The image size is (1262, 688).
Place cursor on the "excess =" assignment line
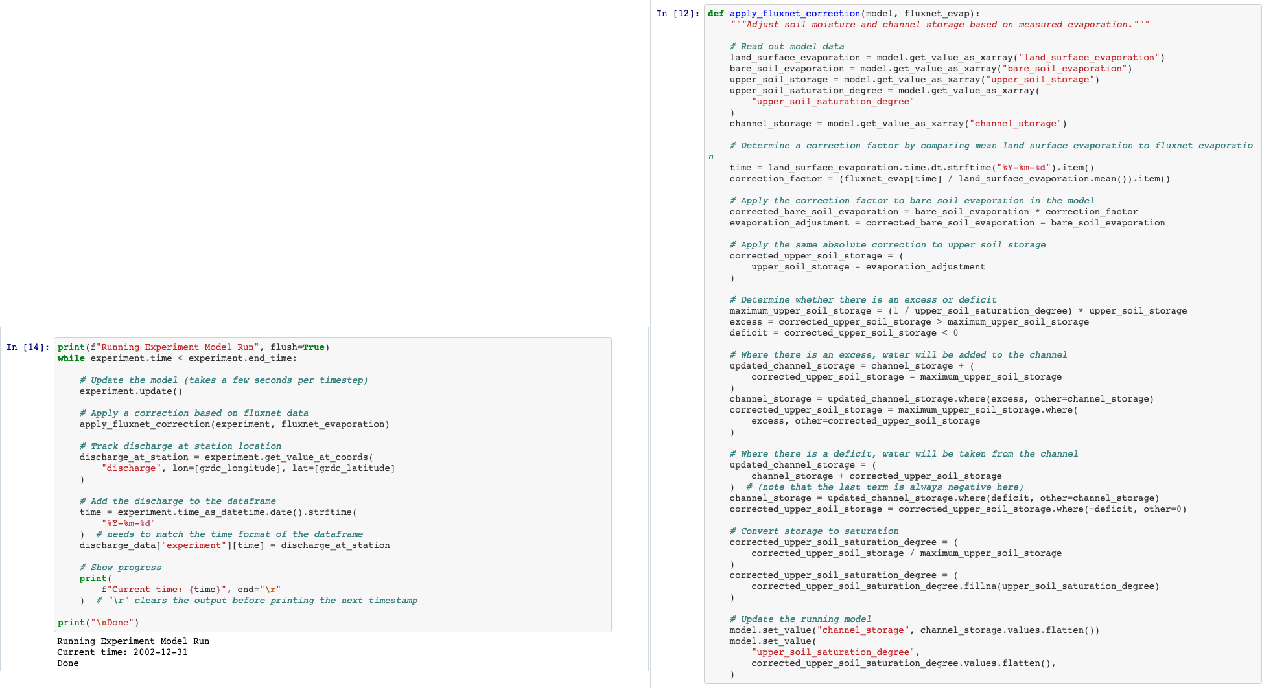pyautogui.click(x=909, y=322)
